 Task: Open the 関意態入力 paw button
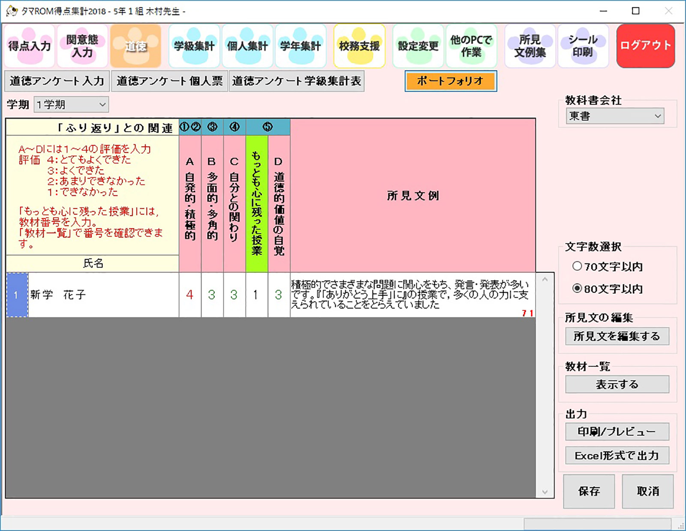coord(82,46)
